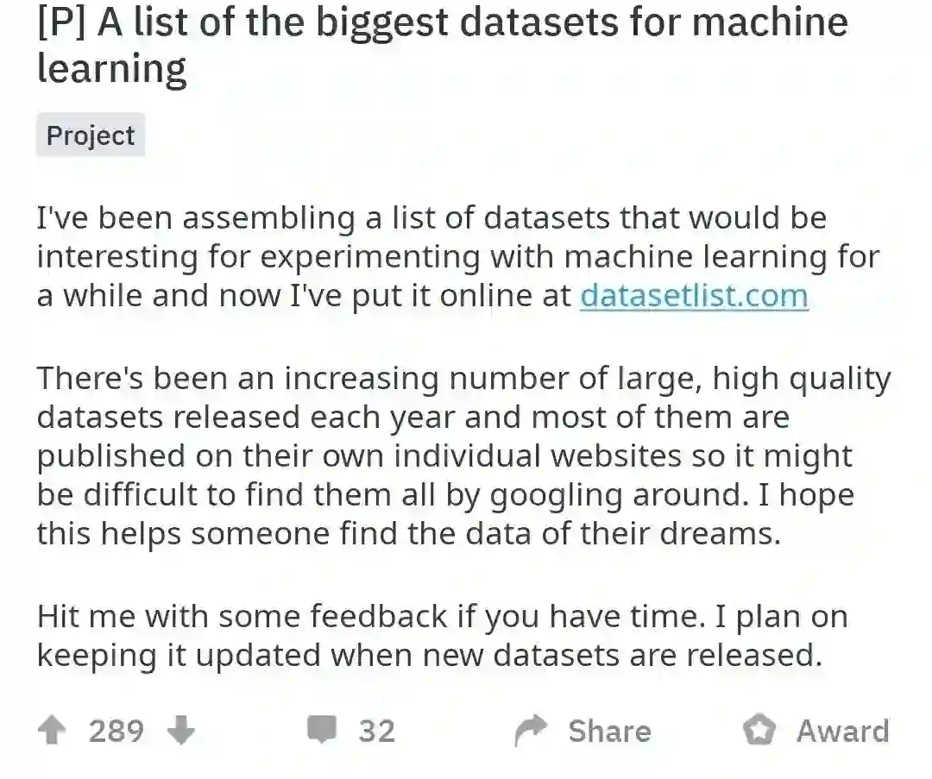This screenshot has height=779, width=932.
Task: Click the Share label text
Action: [609, 732]
